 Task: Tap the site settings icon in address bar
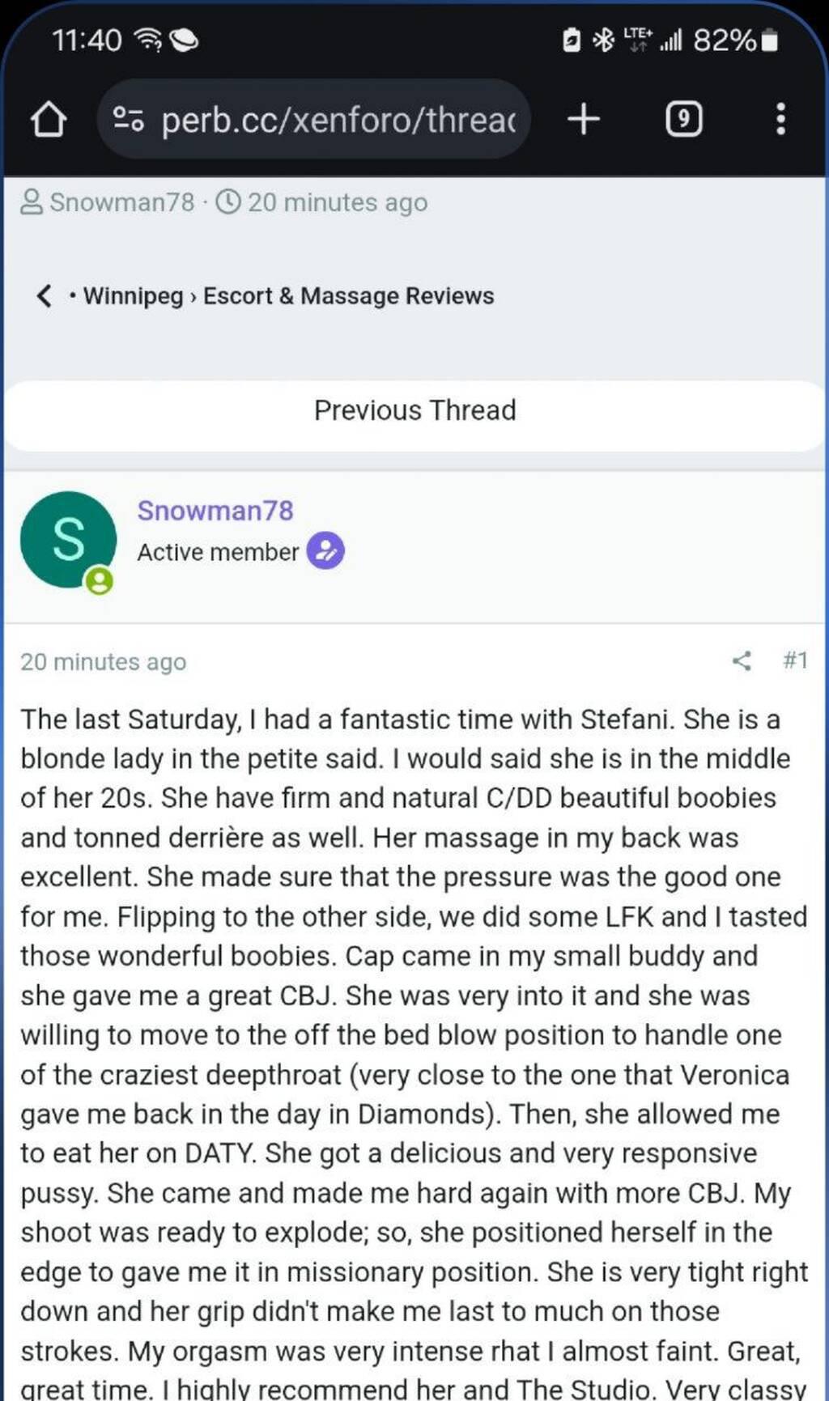point(129,120)
